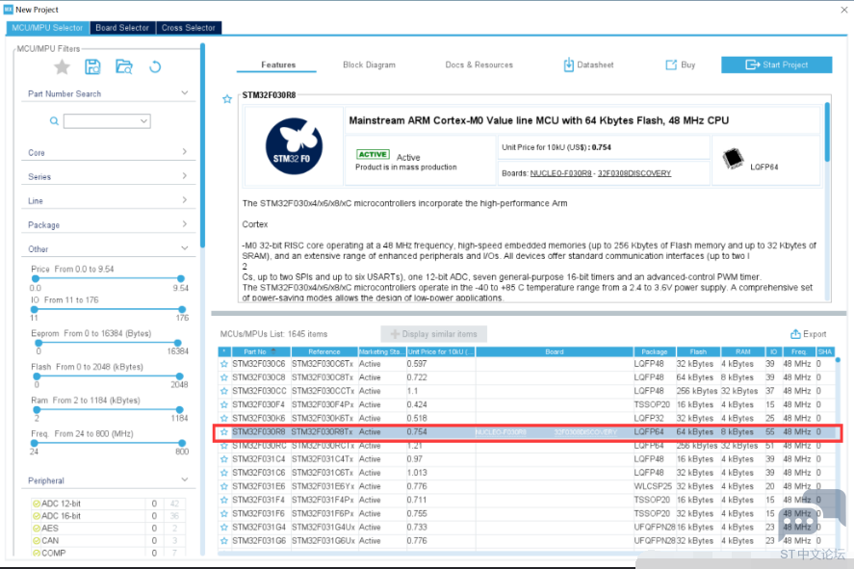Expand the Package filter
Screen dimensions: 854x569
[x=185, y=223]
